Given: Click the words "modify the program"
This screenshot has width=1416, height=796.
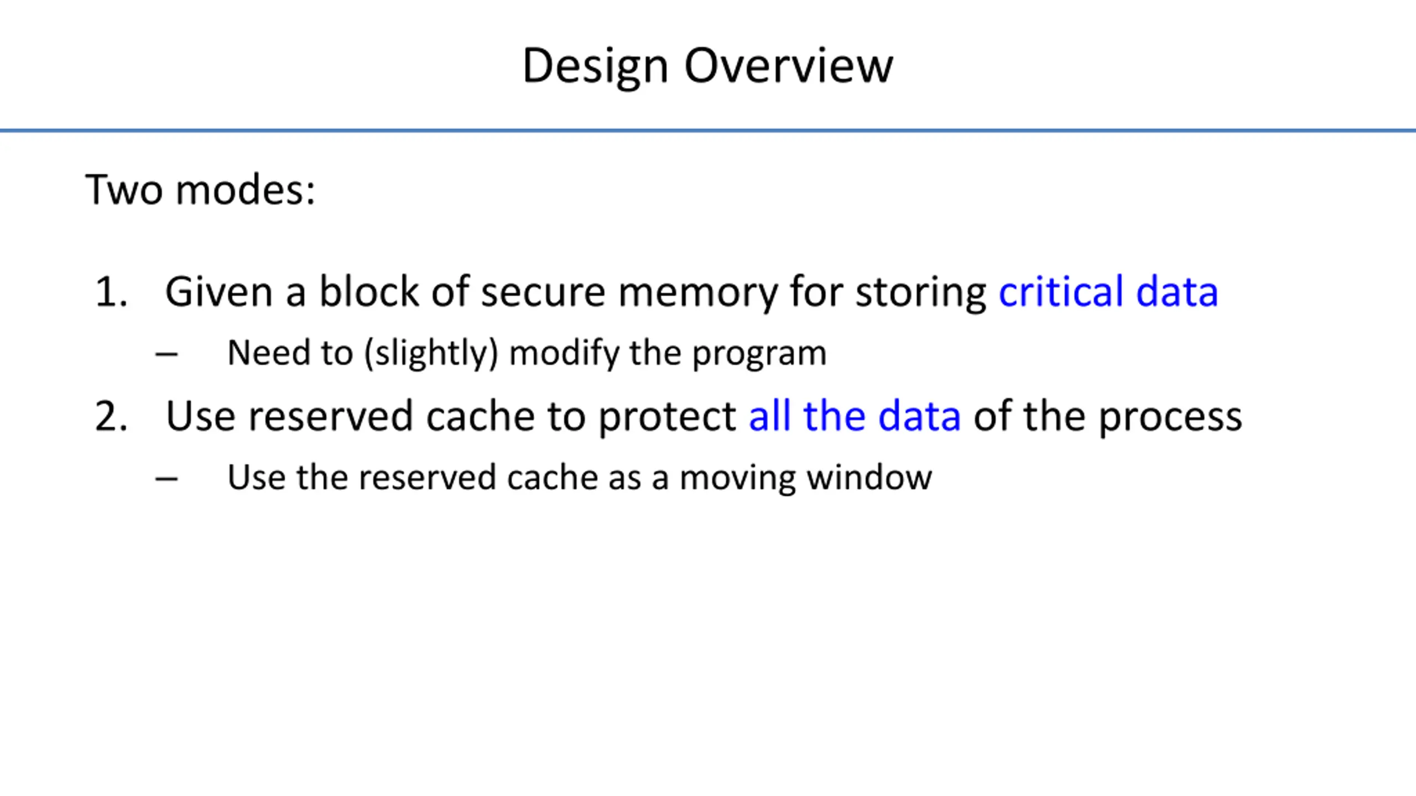Looking at the screenshot, I should pos(668,353).
